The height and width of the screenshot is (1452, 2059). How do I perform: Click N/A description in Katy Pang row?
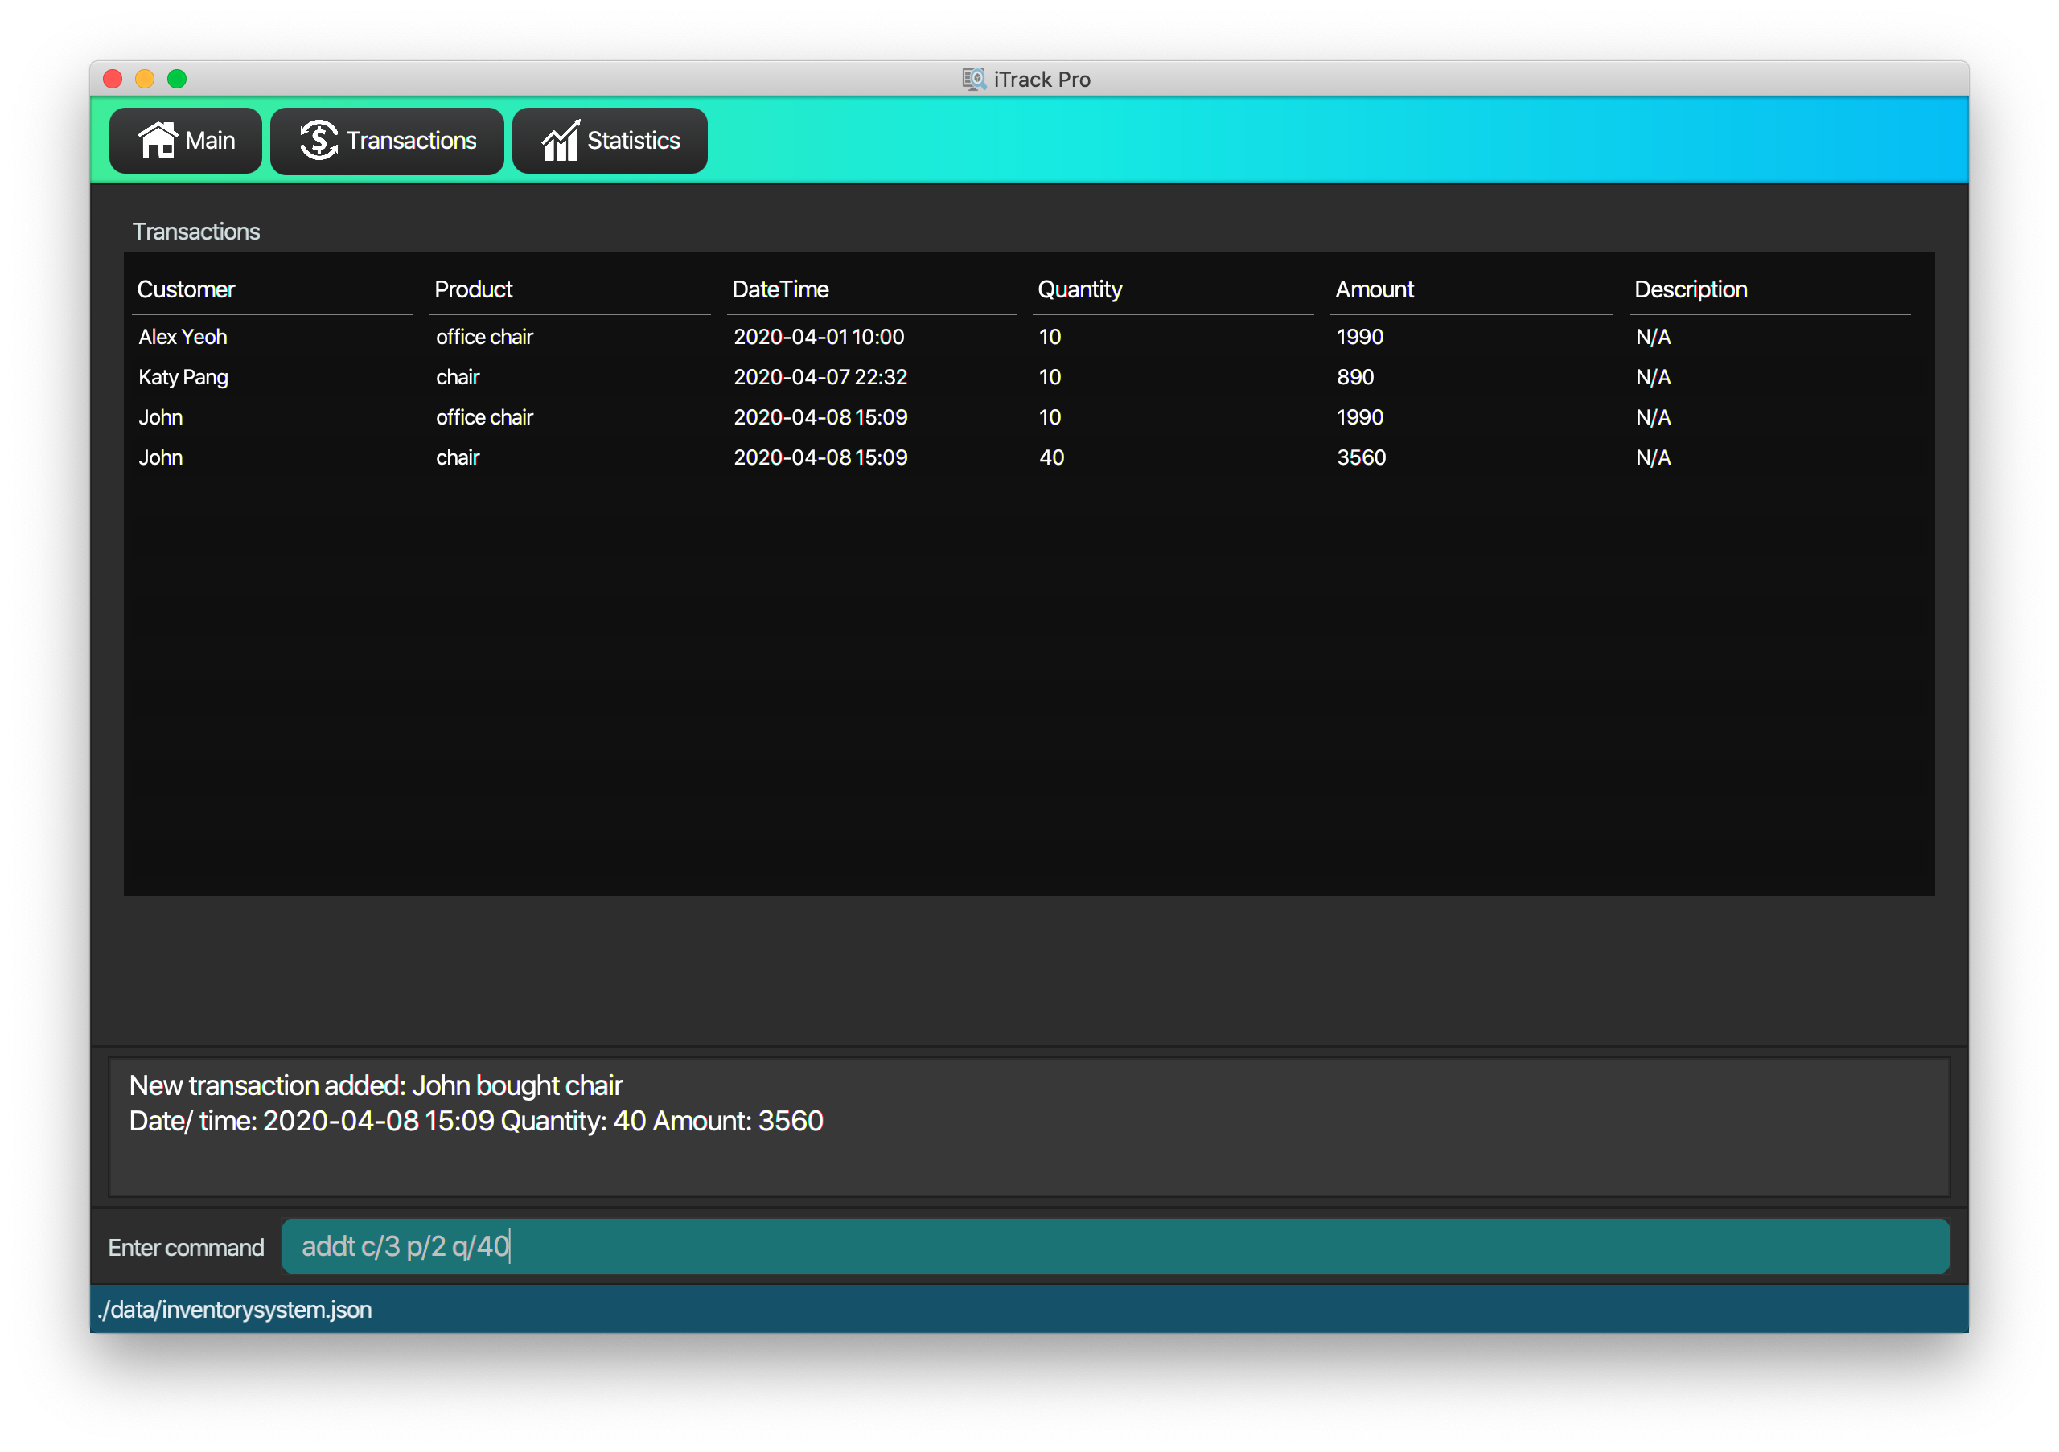[1653, 377]
